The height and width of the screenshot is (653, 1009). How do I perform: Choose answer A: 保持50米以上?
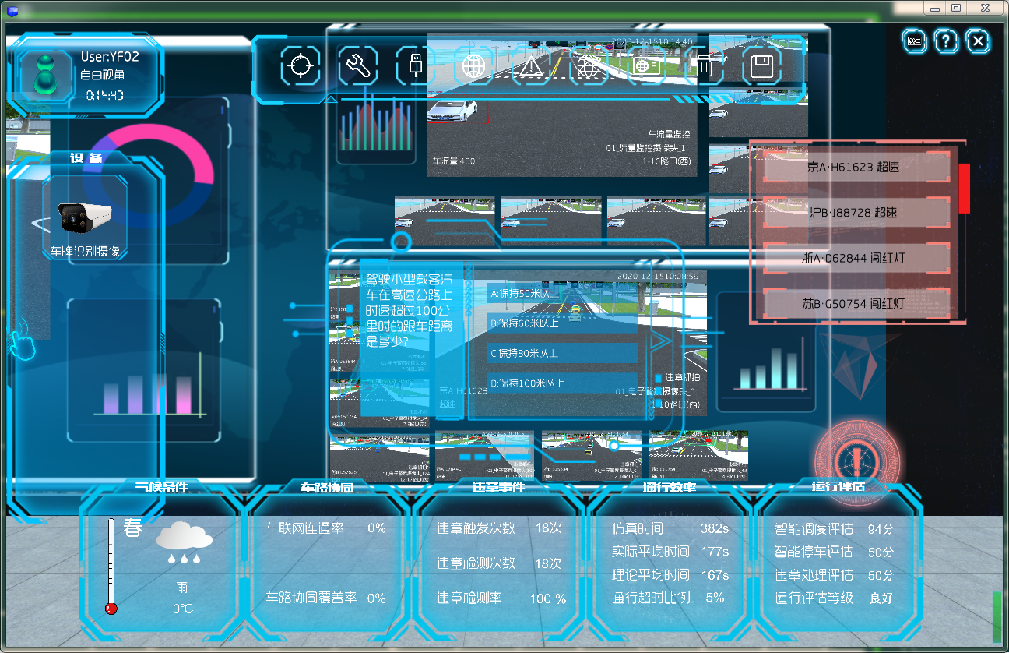(562, 294)
